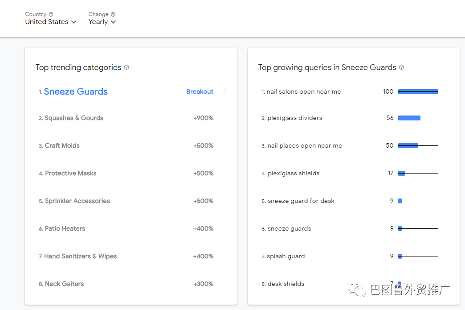
Task: Open the Yearly change dropdown
Action: 102,22
